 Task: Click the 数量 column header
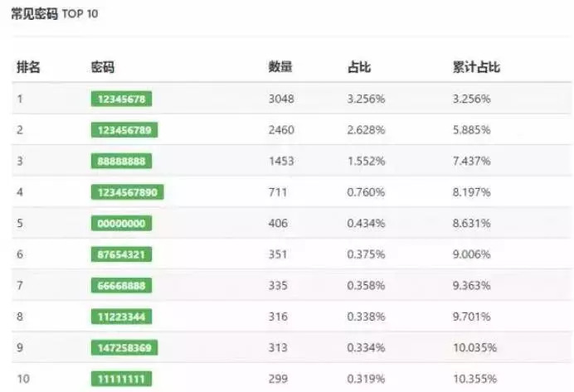(x=280, y=67)
